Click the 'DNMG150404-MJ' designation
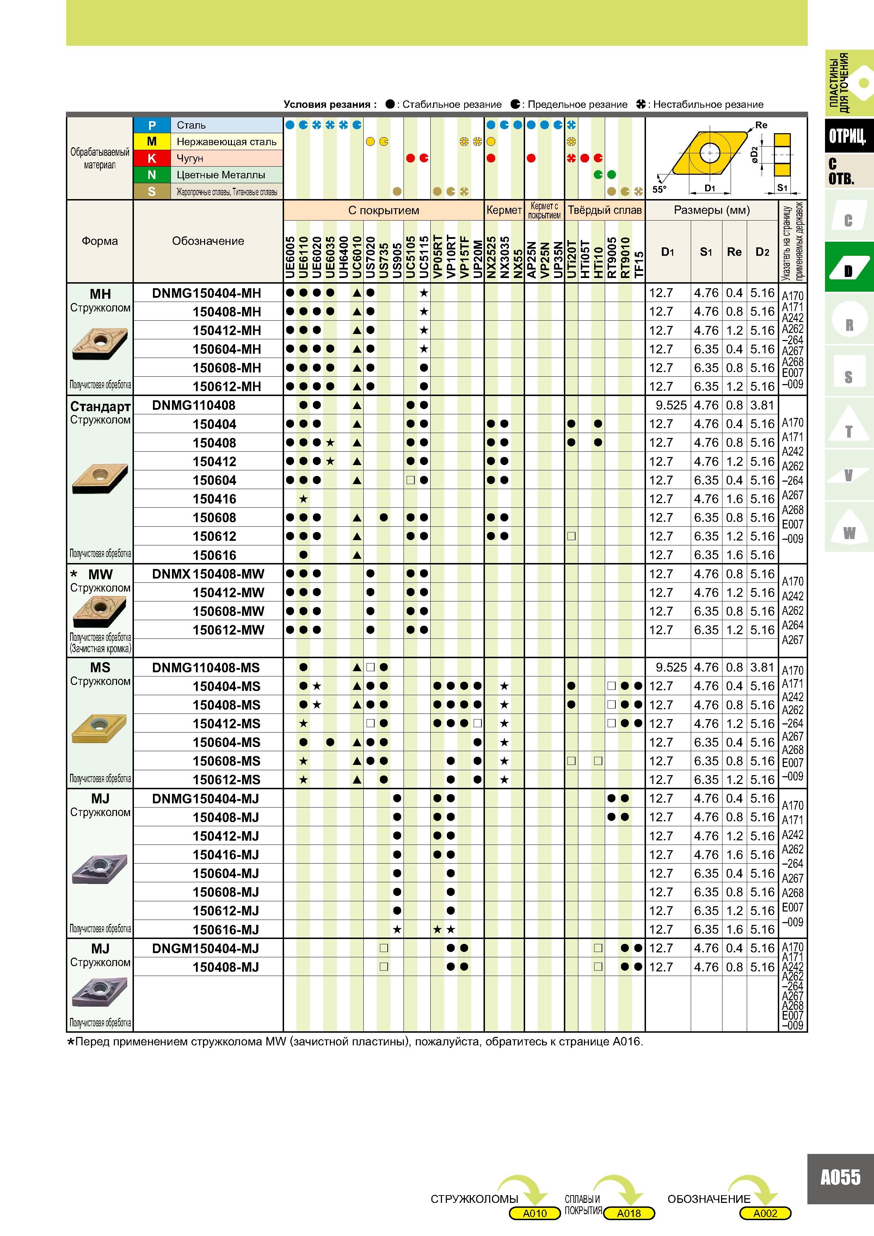Screen dimensions: 874x1236 205,799
